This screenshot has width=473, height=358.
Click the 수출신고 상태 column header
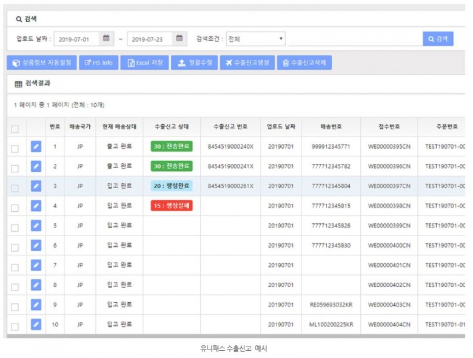coord(172,126)
